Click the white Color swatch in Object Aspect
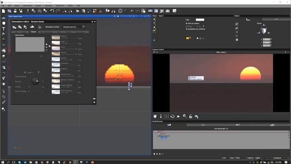 (200, 20)
